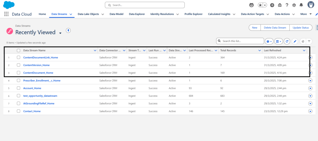Image resolution: width=318 pixels, height=141 pixels.
Task: Click the Help question mark icon
Action: pyautogui.click(x=287, y=5)
